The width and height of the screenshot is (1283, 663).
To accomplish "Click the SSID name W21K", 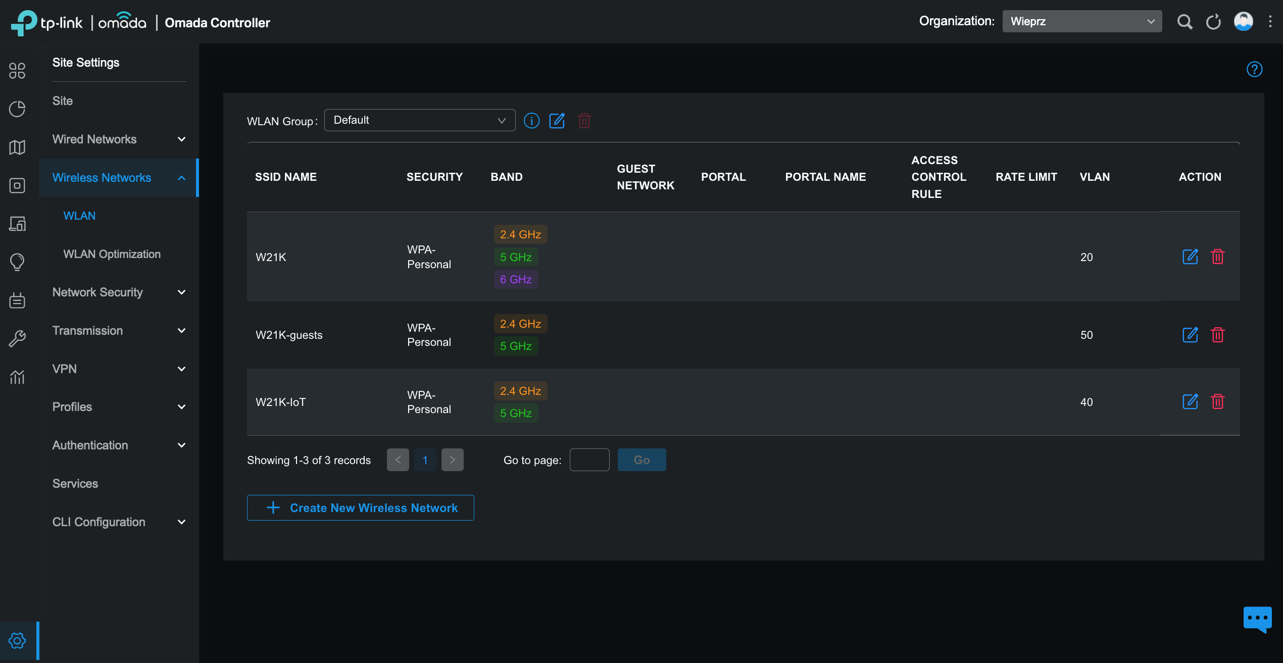I will pyautogui.click(x=271, y=257).
